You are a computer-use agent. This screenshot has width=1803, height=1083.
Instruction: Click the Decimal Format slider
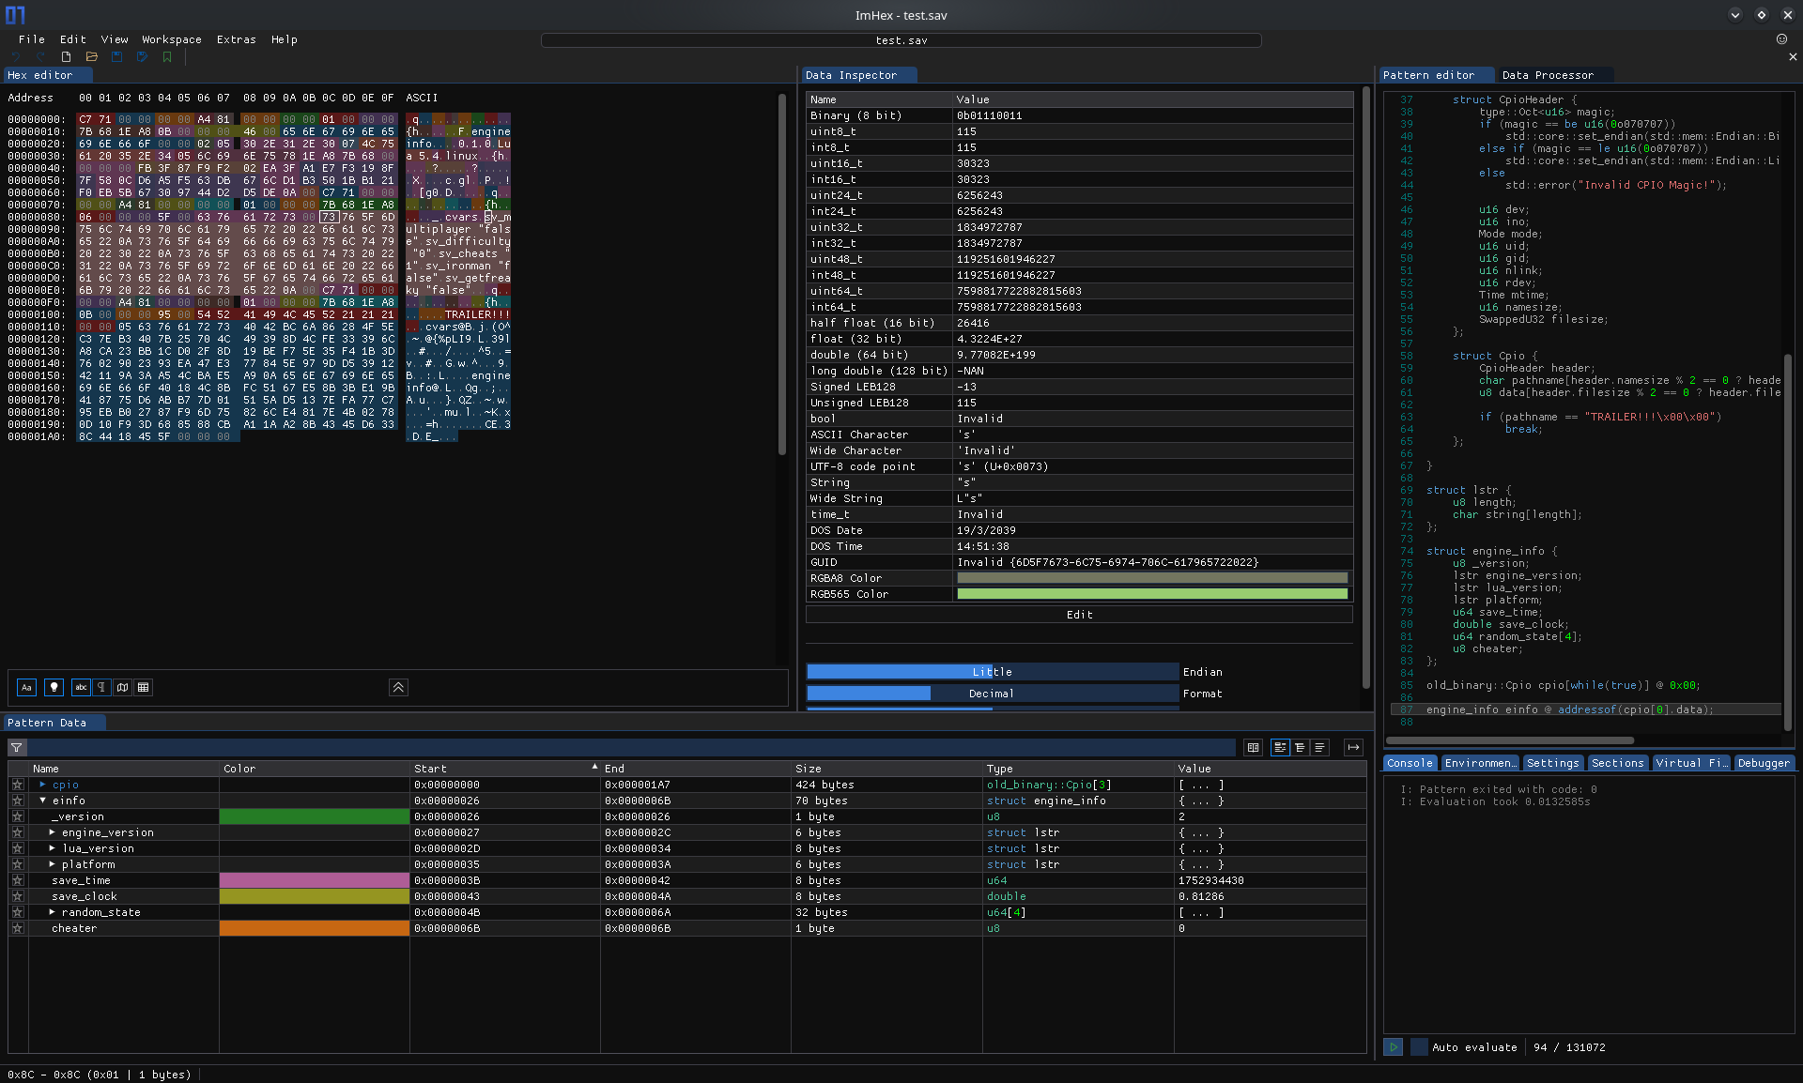pyautogui.click(x=993, y=694)
